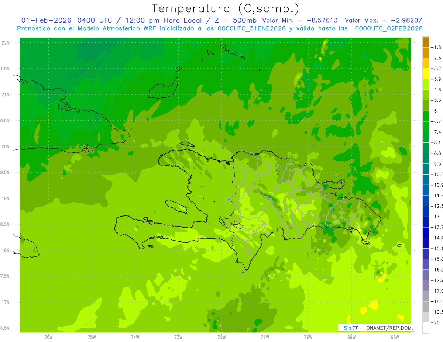443x342 pixels.
Task: Select the '17N' latitude label
Action: (x=6, y=303)
